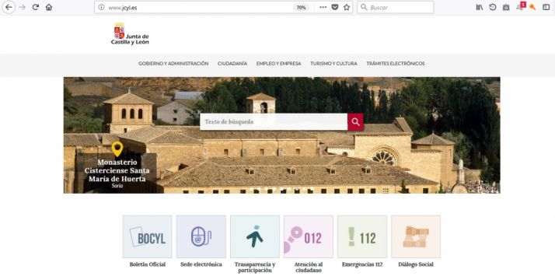Click the Soria label under the monastery title

[117, 185]
